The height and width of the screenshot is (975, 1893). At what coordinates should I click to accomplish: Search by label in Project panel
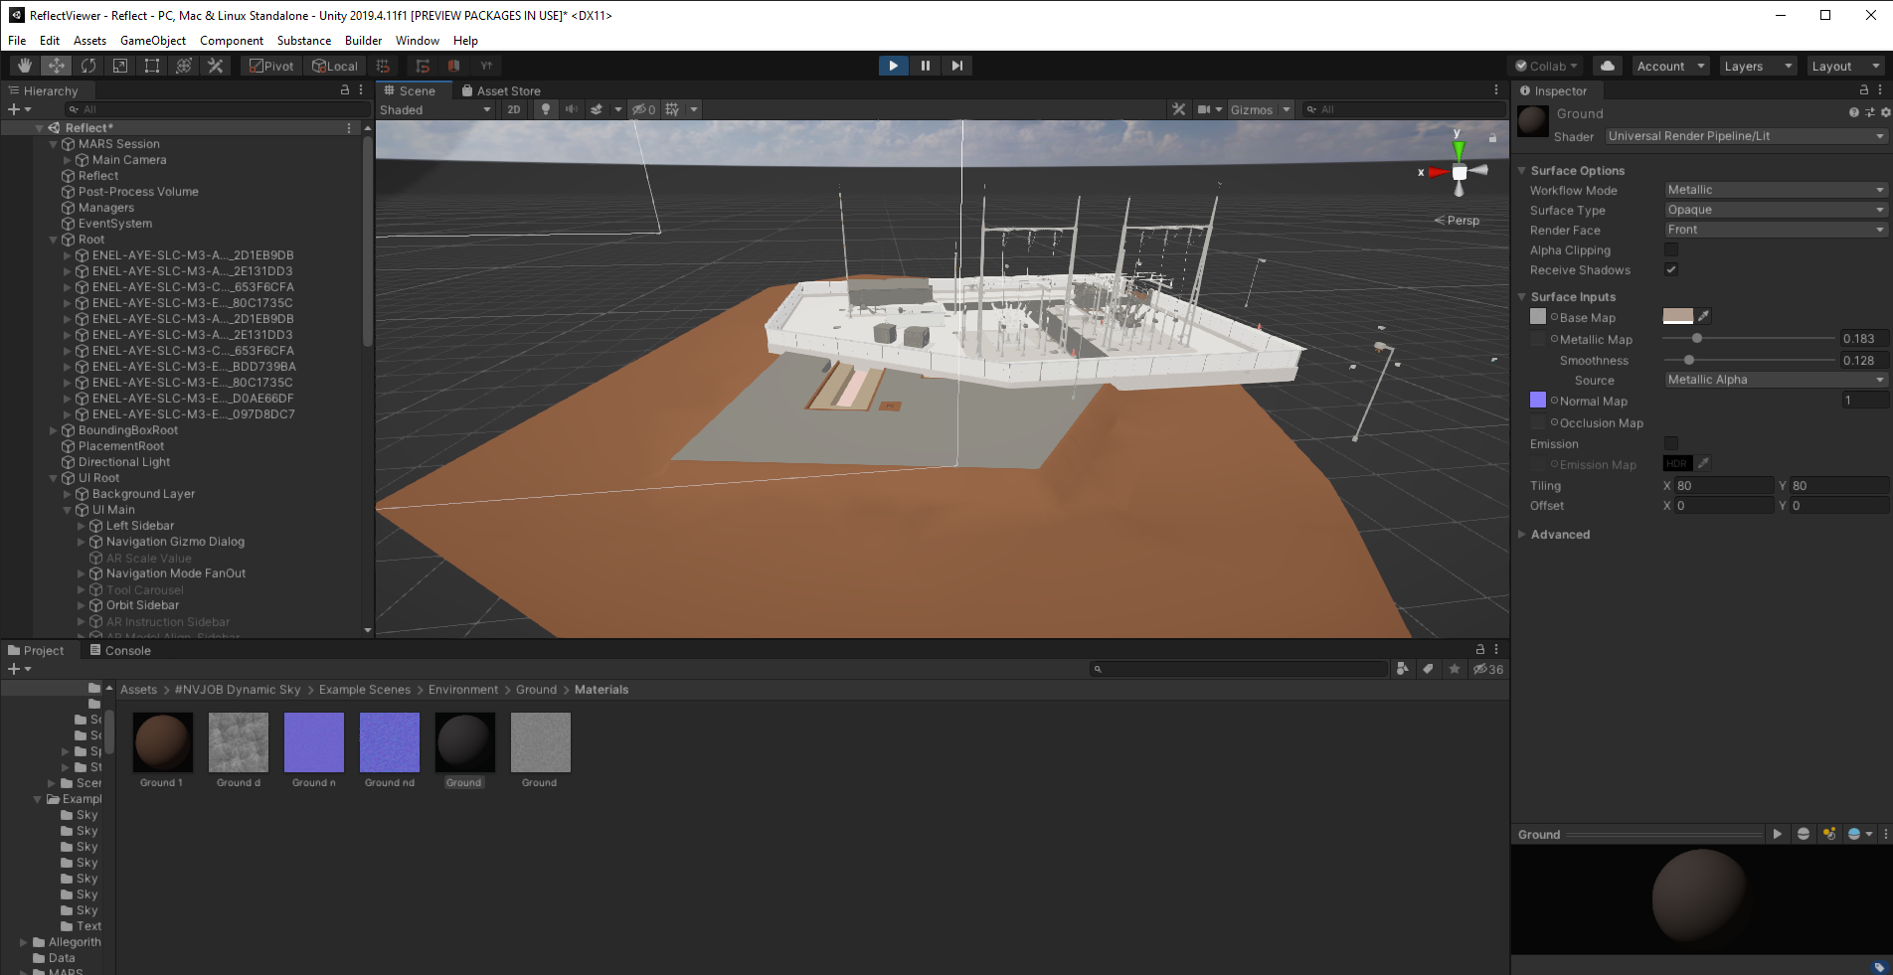point(1429,669)
